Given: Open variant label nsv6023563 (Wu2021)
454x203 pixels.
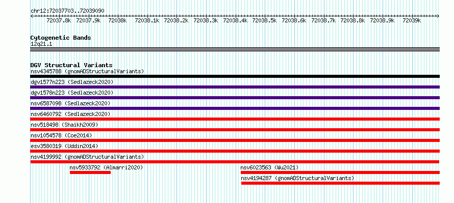Looking at the screenshot, I should point(269,167).
